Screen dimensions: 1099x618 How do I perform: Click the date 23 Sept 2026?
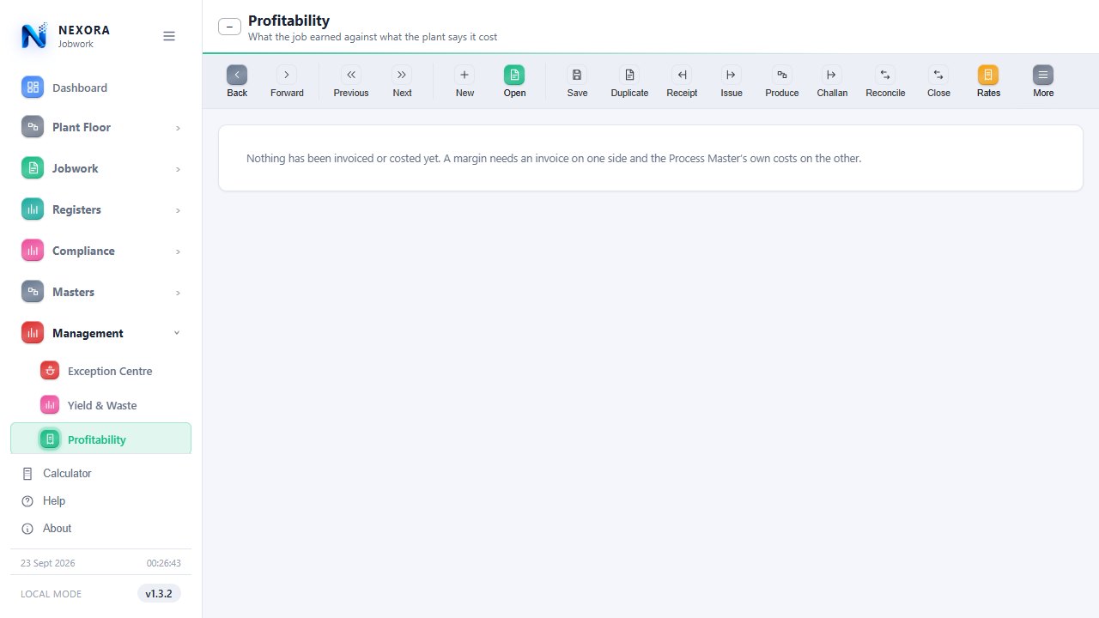48,563
